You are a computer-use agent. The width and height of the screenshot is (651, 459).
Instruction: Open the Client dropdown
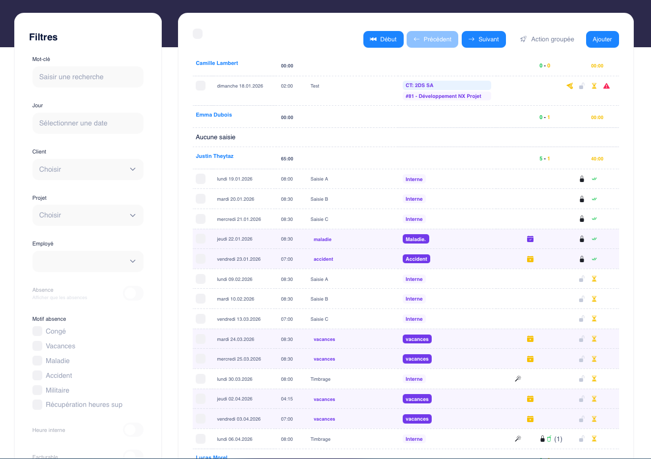(88, 169)
